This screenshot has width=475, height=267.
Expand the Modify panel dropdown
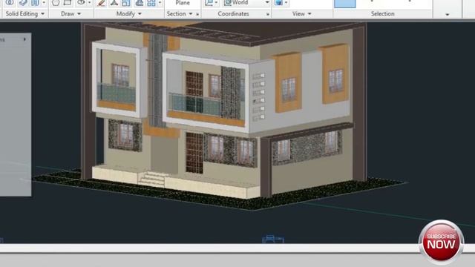coord(140,13)
